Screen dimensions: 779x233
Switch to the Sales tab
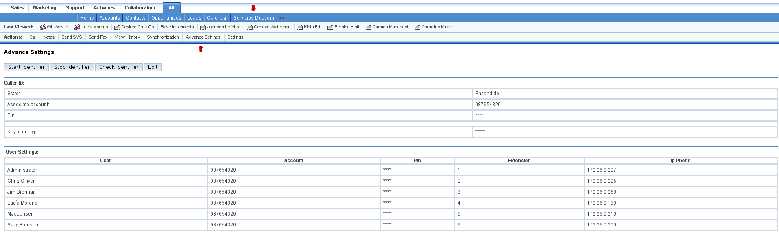(17, 8)
